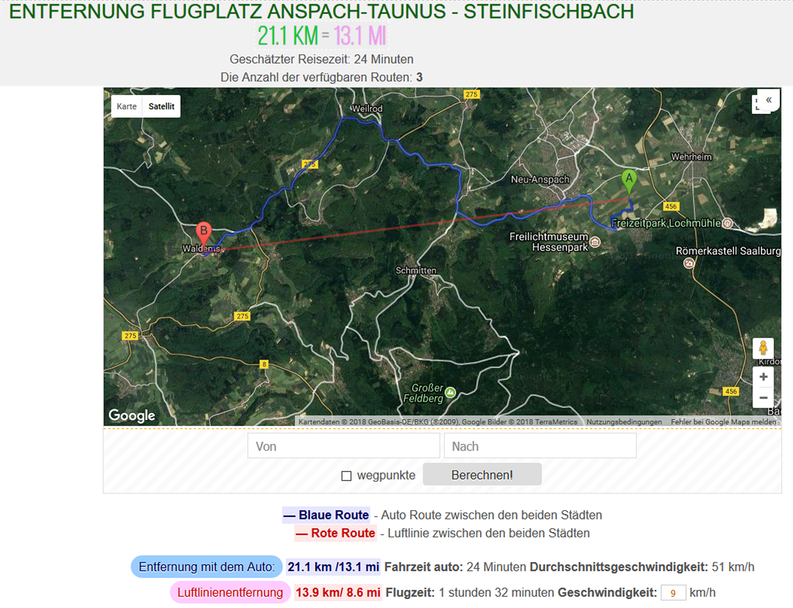This screenshot has width=793, height=608.
Task: Switch to Karte map view
Action: pos(127,106)
